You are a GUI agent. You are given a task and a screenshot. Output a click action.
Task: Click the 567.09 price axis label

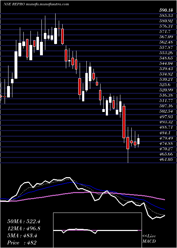pos(166,37)
